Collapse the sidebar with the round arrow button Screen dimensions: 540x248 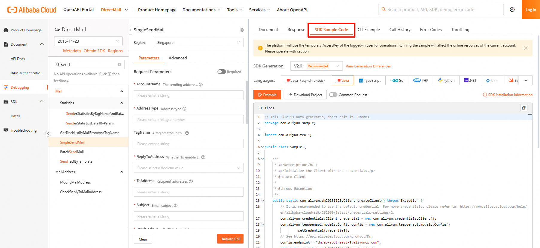click(x=48, y=134)
